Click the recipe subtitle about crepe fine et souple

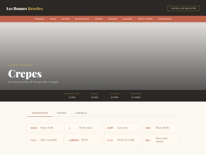[x=33, y=82]
